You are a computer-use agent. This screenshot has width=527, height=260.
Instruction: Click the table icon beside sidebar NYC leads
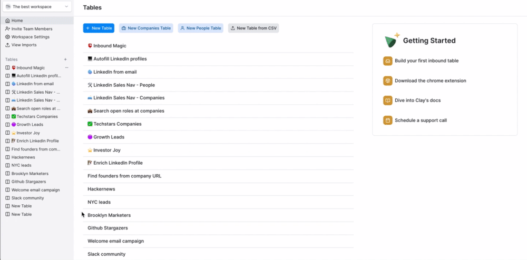click(x=8, y=165)
